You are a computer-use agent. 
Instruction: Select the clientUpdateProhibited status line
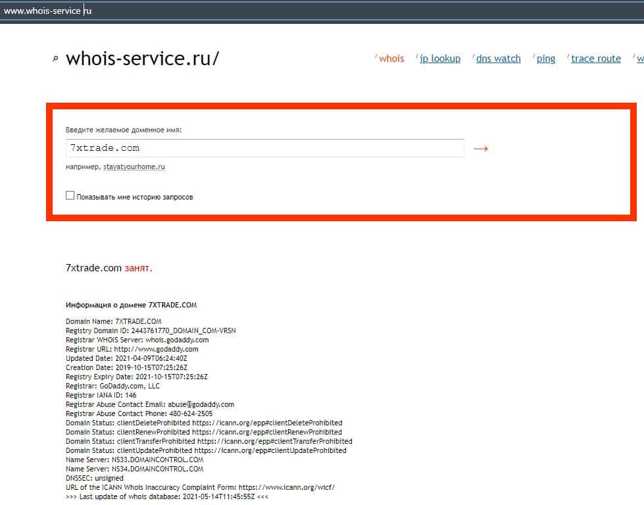coord(206,451)
